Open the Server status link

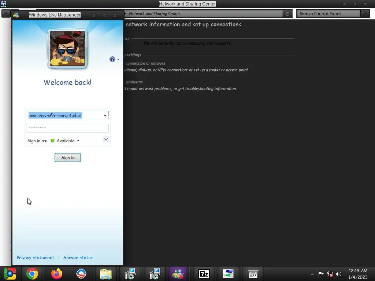point(78,258)
